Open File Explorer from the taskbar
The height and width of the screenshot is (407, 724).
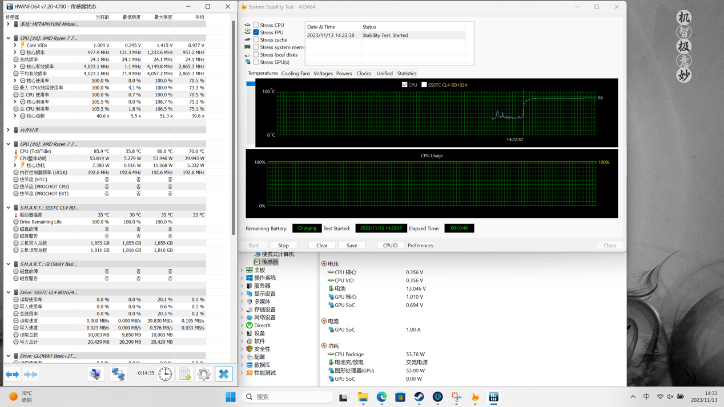(x=363, y=397)
